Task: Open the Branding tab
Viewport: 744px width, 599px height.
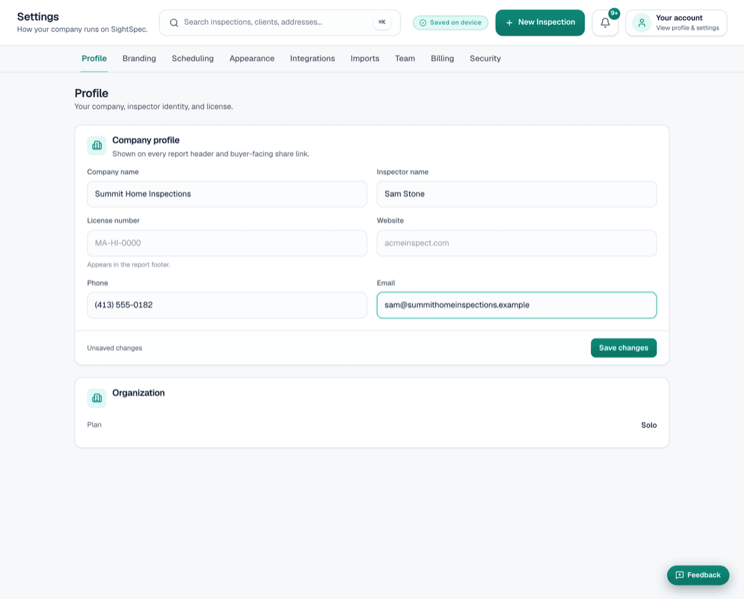Action: click(139, 58)
